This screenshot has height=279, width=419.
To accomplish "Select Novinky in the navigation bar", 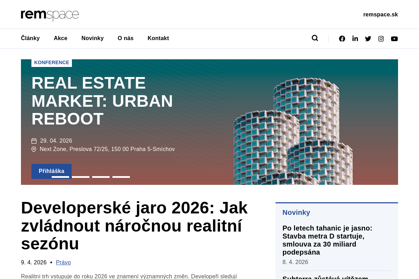I will 93,38.
